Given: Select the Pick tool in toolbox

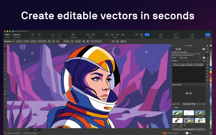Looking at the screenshot, I should point(5,46).
